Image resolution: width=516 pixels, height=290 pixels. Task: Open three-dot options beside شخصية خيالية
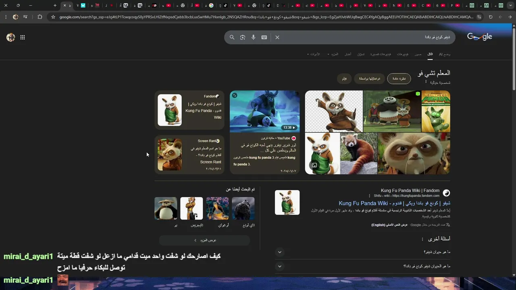[426, 82]
